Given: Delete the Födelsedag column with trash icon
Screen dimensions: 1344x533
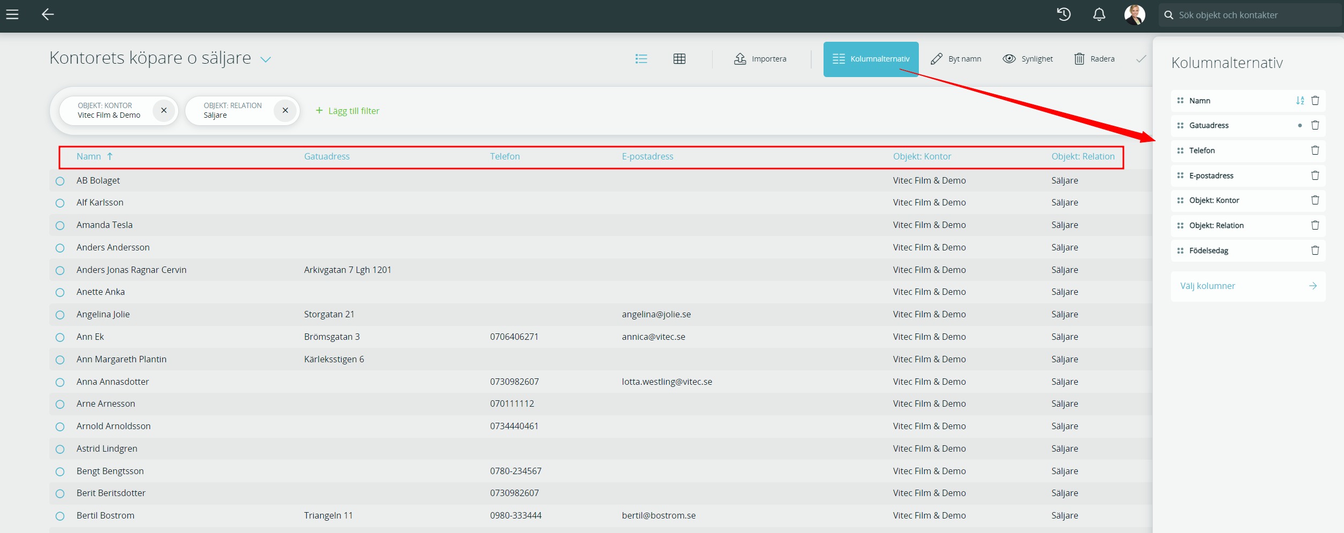Looking at the screenshot, I should [x=1315, y=250].
